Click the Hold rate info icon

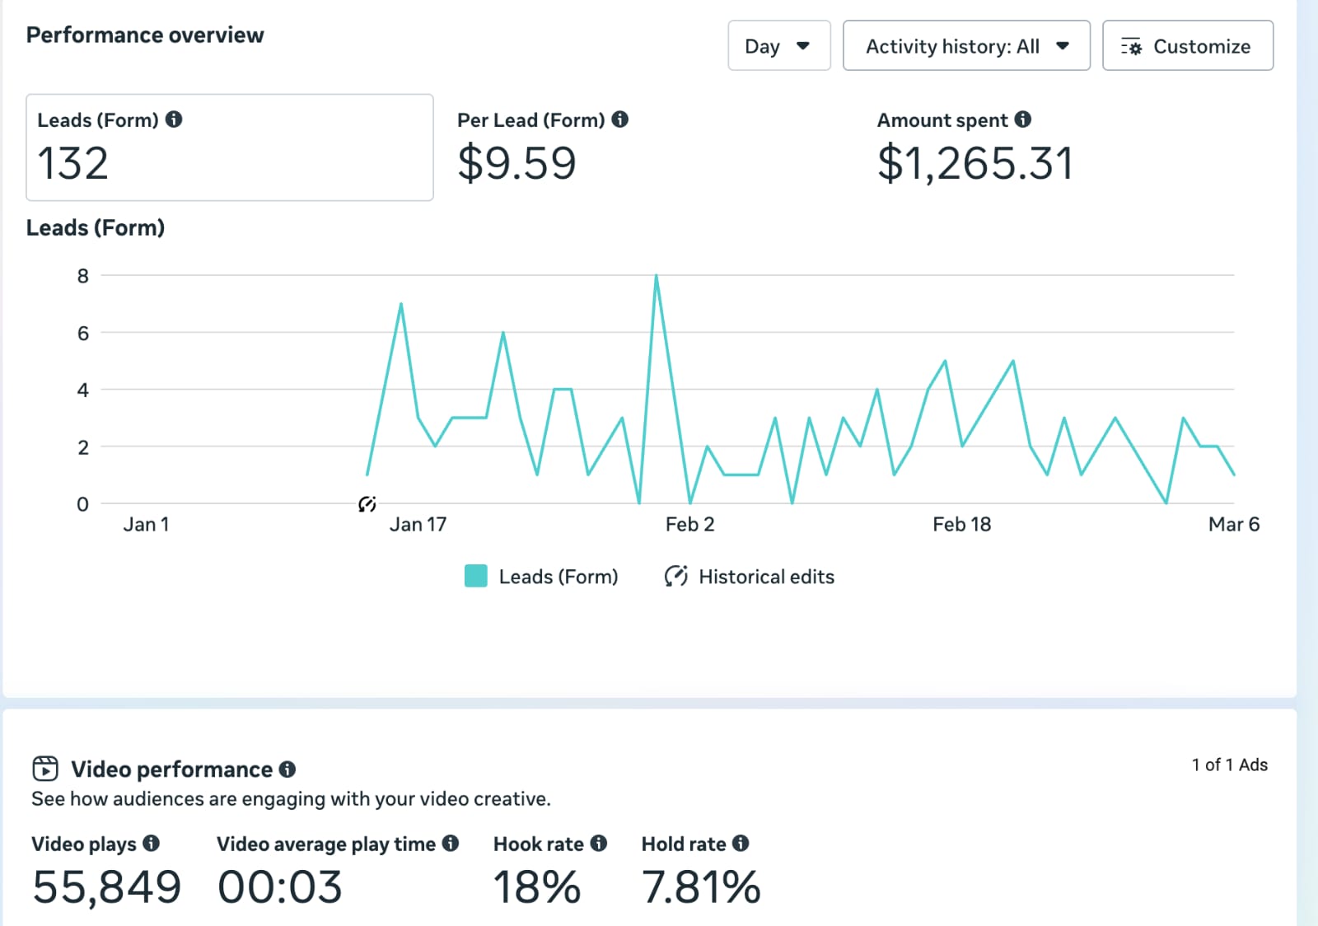coord(742,844)
